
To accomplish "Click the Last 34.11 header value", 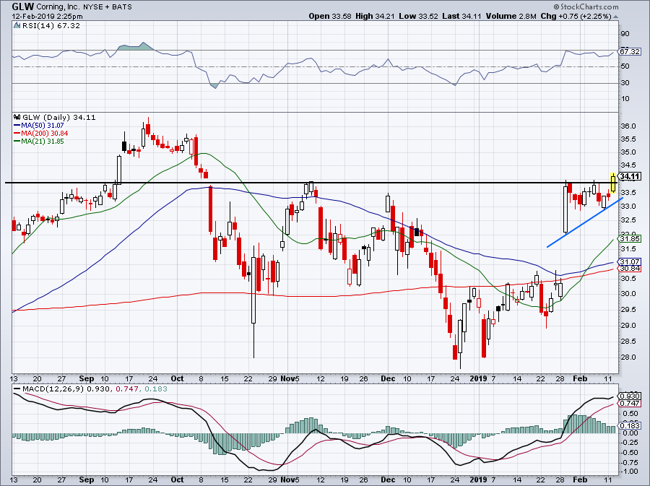I will (461, 16).
